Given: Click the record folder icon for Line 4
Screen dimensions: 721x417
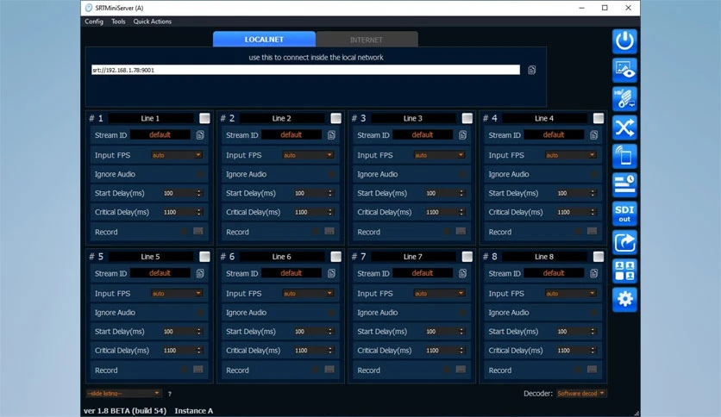Looking at the screenshot, I should pos(592,231).
